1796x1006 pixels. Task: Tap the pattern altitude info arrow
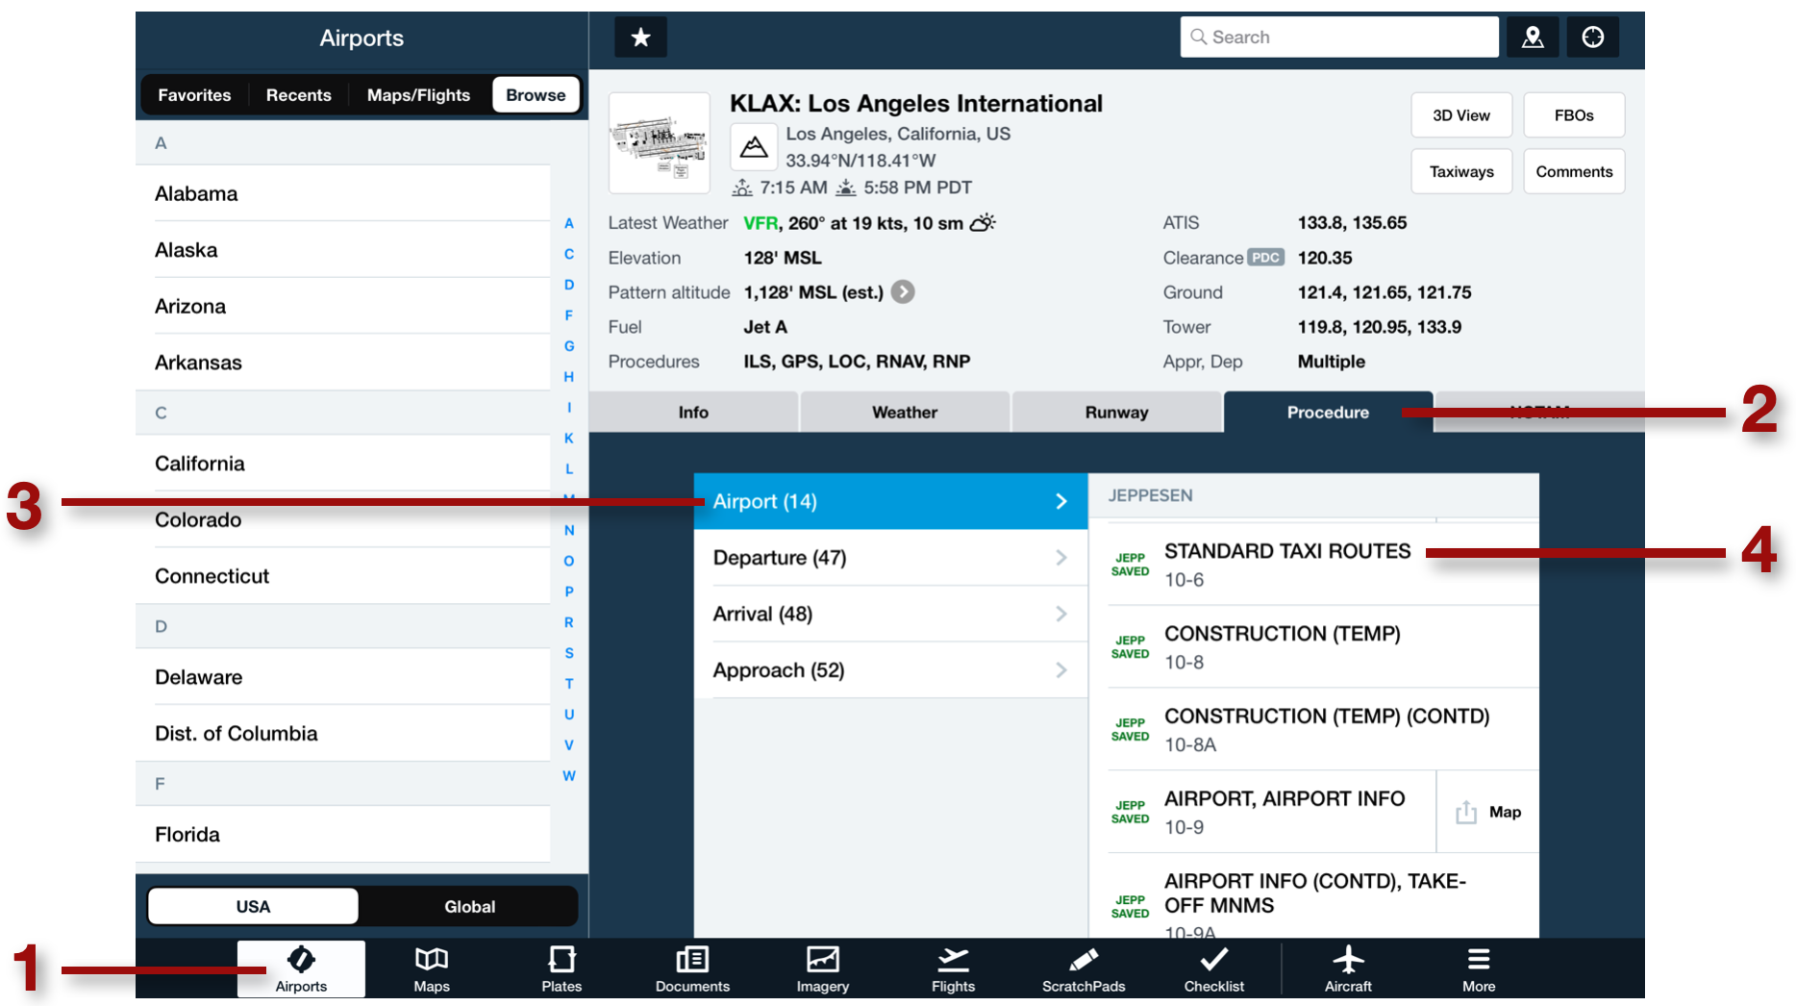[x=903, y=291]
